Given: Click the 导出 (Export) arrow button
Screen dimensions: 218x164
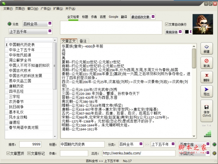Looking at the screenshot, I should 206,91.
